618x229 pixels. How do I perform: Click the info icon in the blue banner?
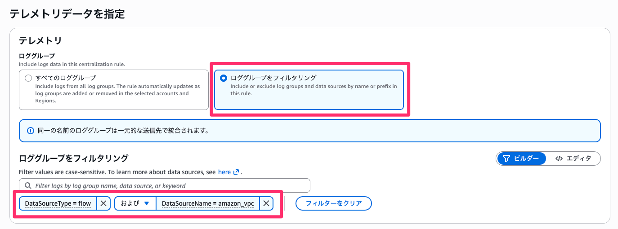31,131
